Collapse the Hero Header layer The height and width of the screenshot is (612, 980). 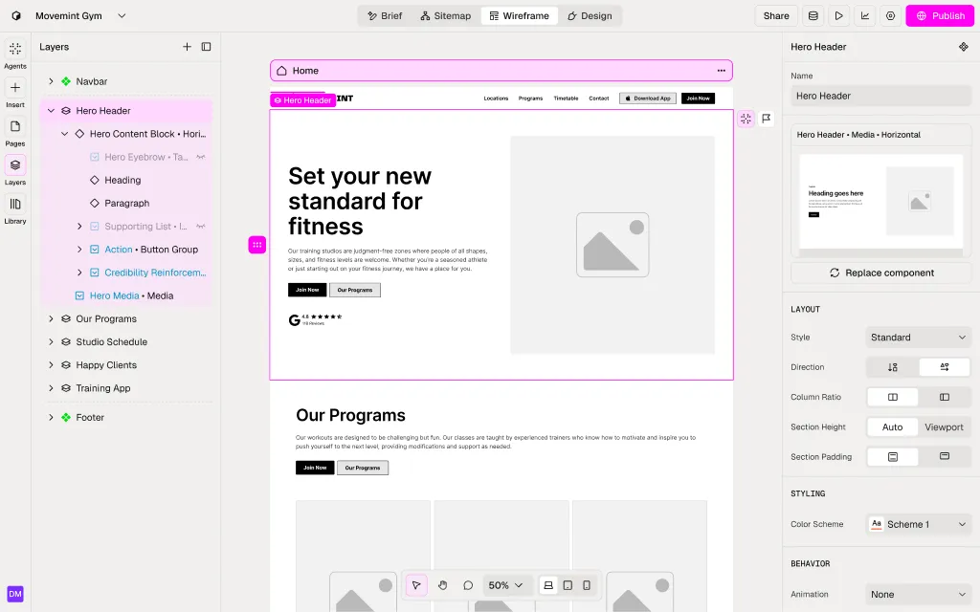pyautogui.click(x=52, y=111)
